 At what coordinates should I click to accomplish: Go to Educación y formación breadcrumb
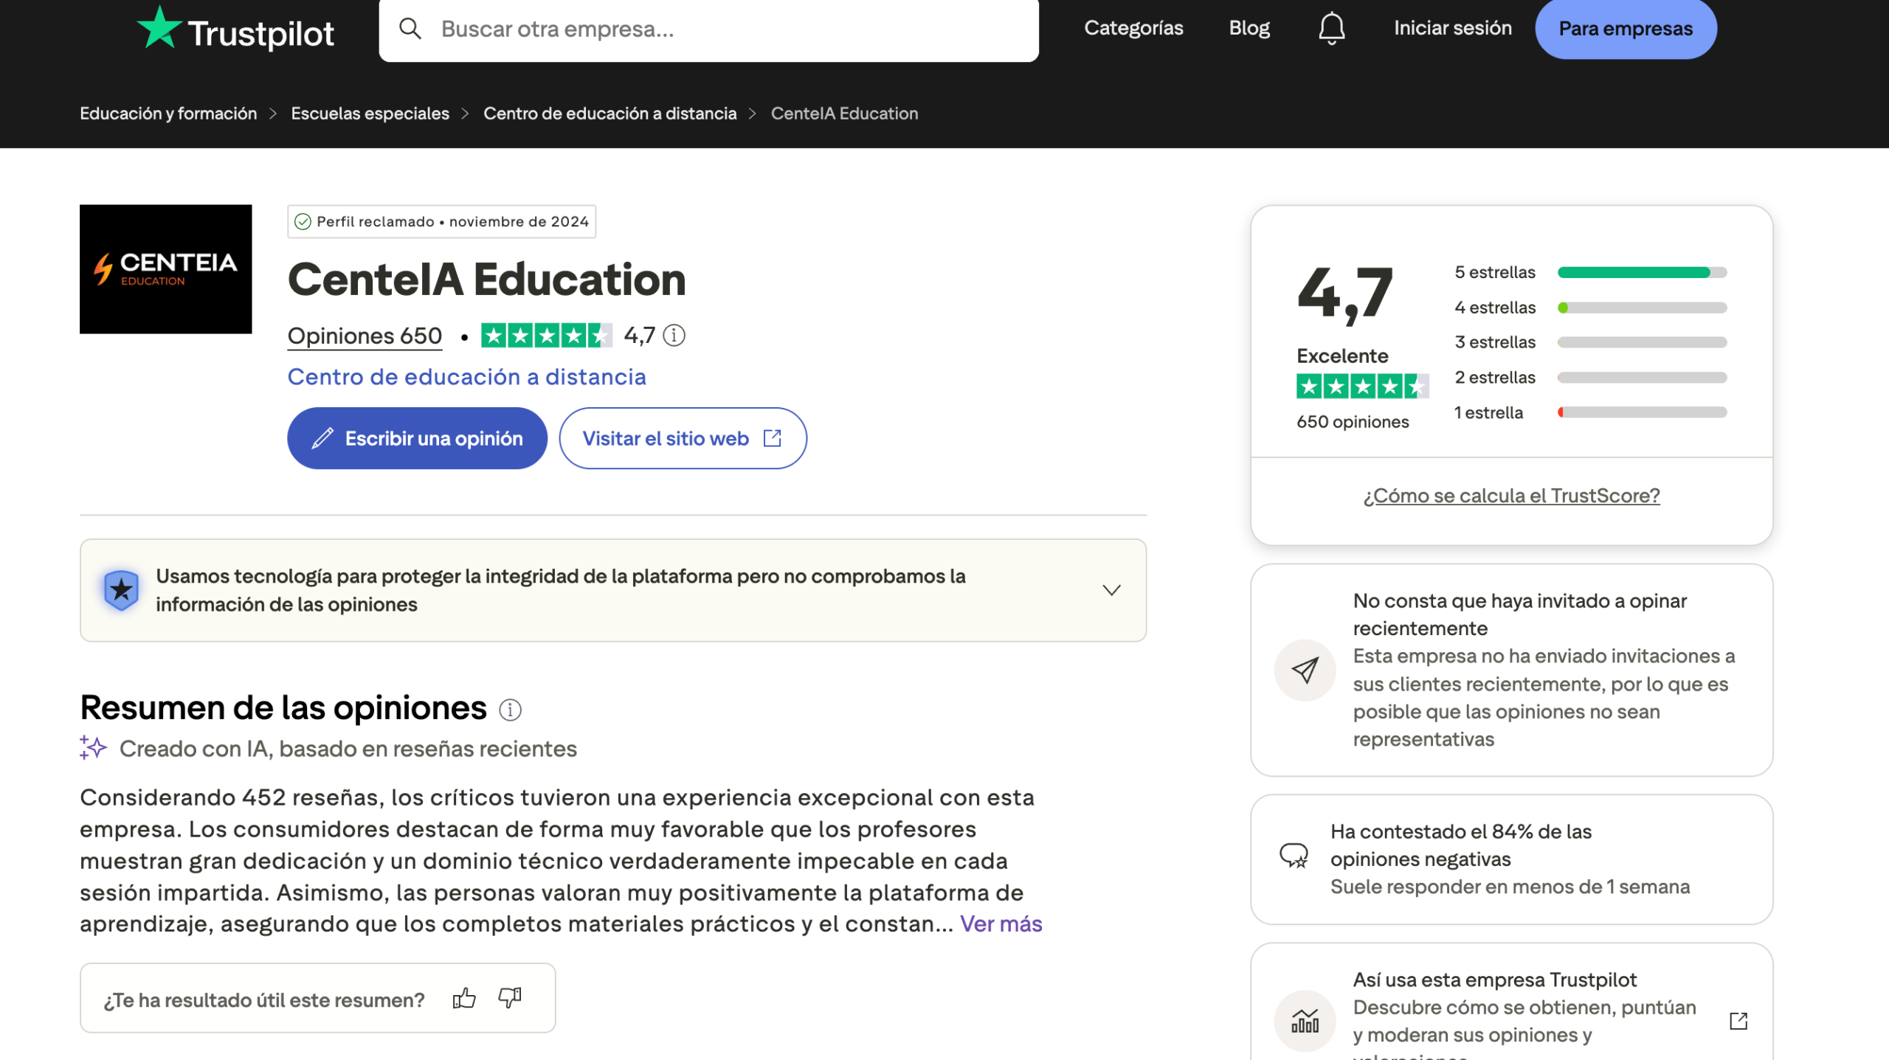[x=168, y=114]
